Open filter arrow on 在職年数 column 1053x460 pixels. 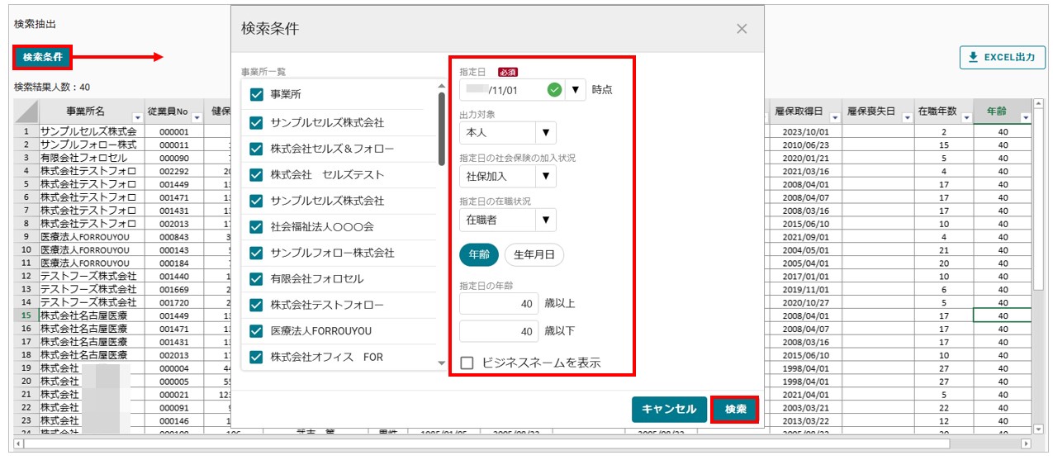point(966,118)
